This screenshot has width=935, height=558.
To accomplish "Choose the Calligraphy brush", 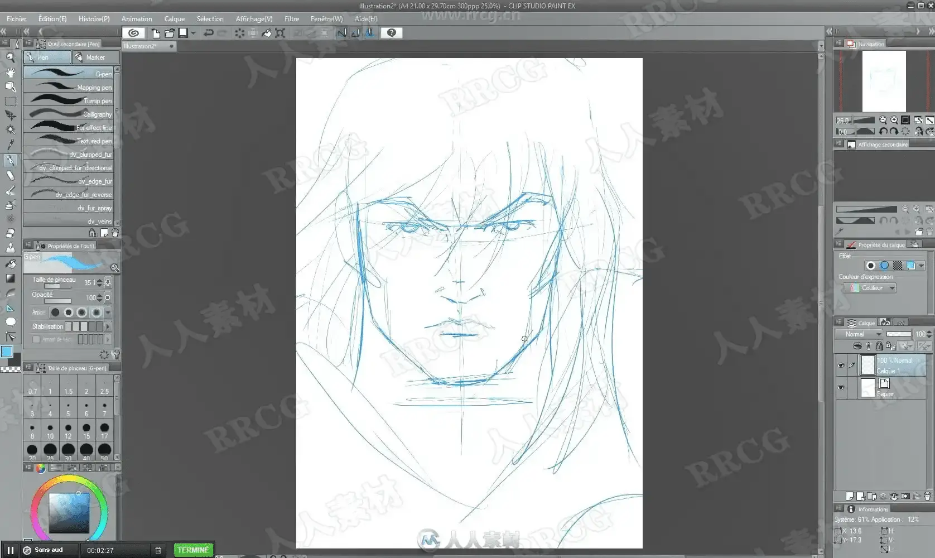I will (x=69, y=114).
